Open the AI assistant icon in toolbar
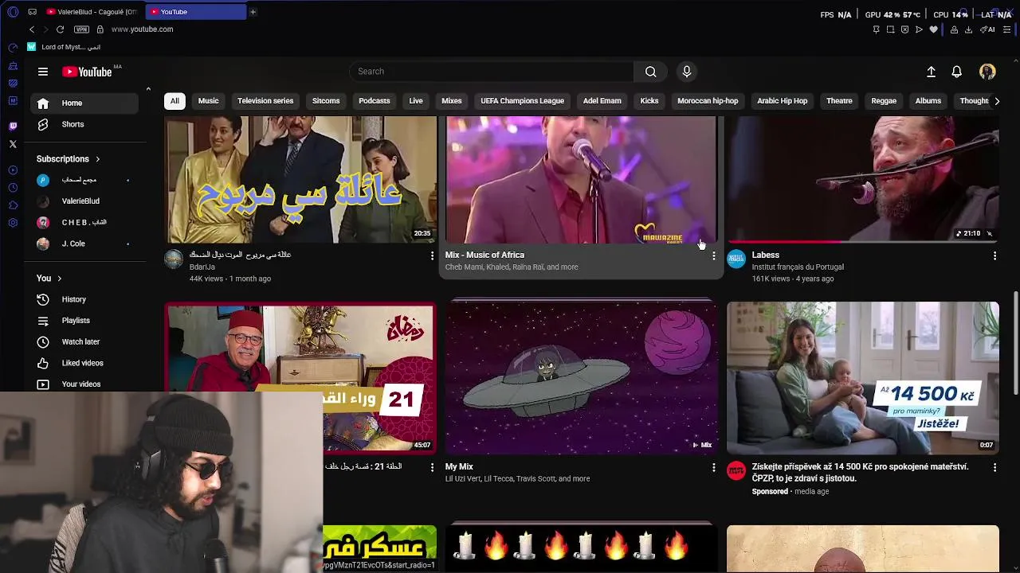 (988, 29)
